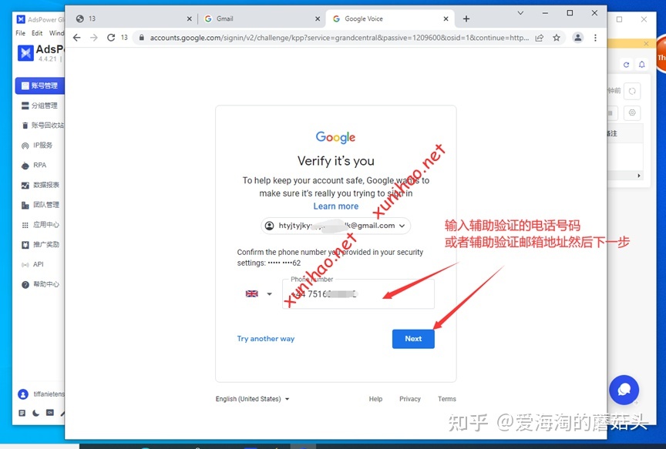Switch to the Gmail tab
This screenshot has width=666, height=449.
click(261, 18)
